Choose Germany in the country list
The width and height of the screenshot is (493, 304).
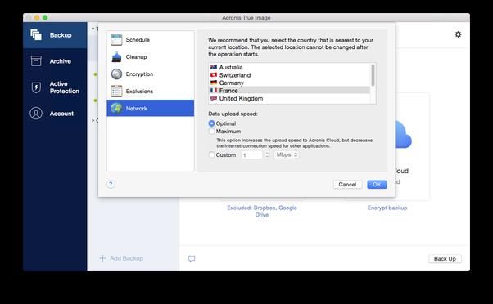290,83
